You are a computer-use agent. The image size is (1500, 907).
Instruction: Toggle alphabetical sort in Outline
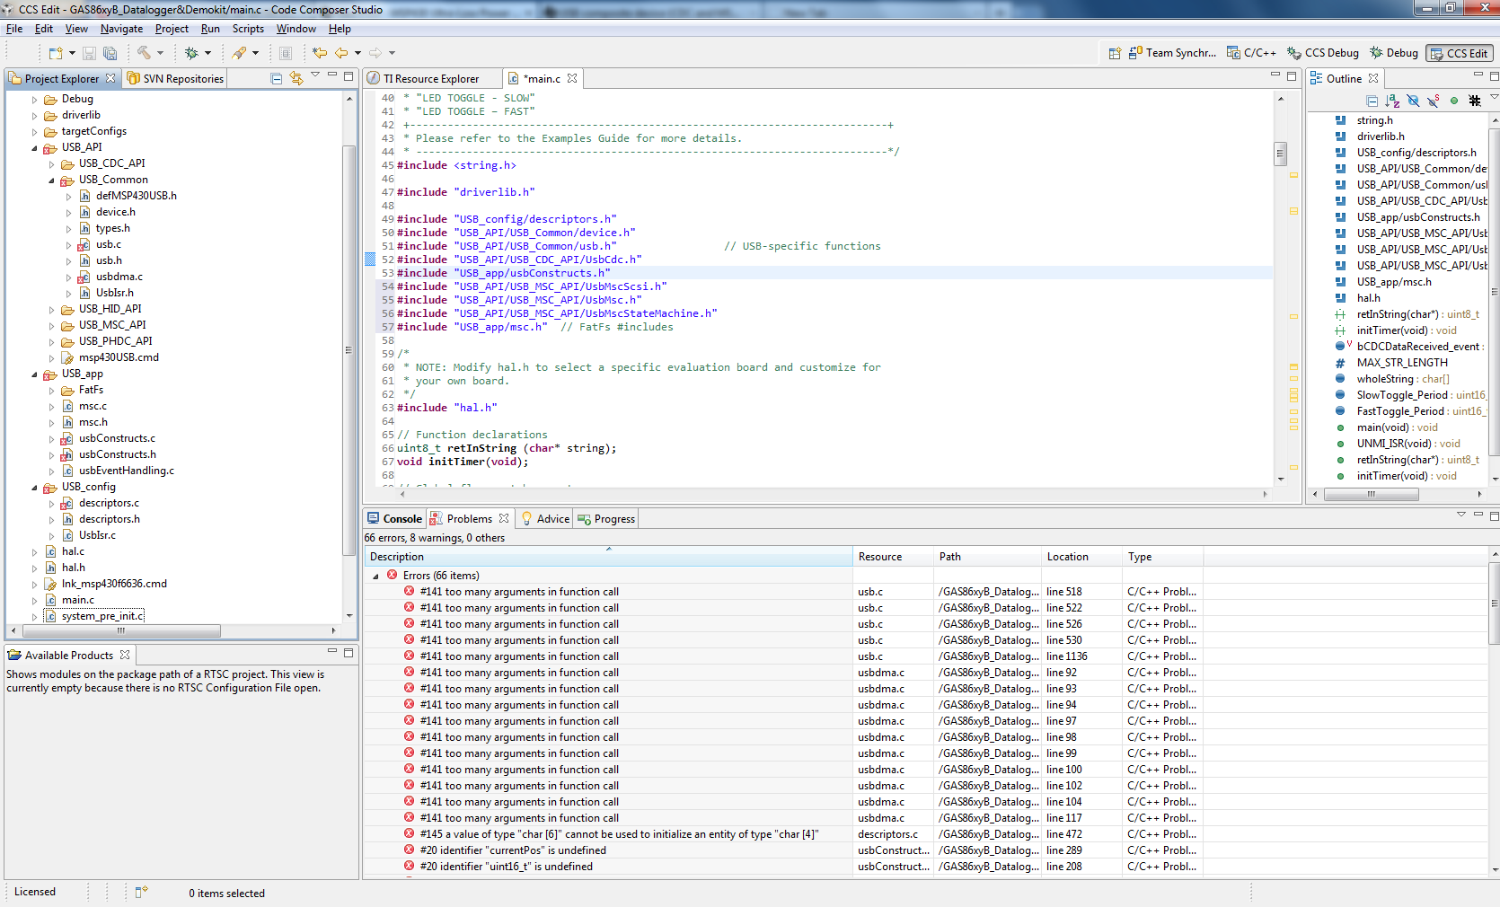[1392, 101]
